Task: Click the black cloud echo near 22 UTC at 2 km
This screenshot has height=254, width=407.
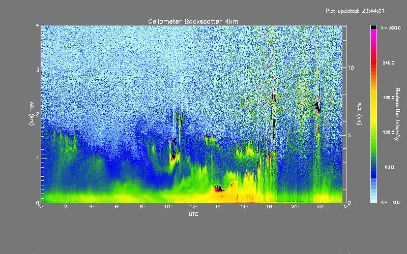Action: point(317,107)
